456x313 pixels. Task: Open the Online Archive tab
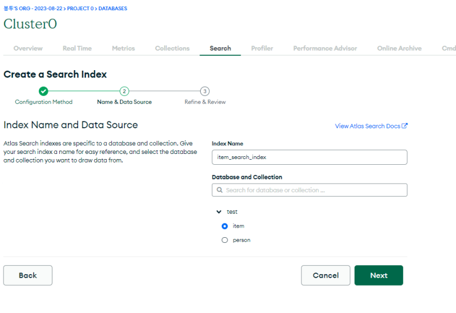point(399,48)
